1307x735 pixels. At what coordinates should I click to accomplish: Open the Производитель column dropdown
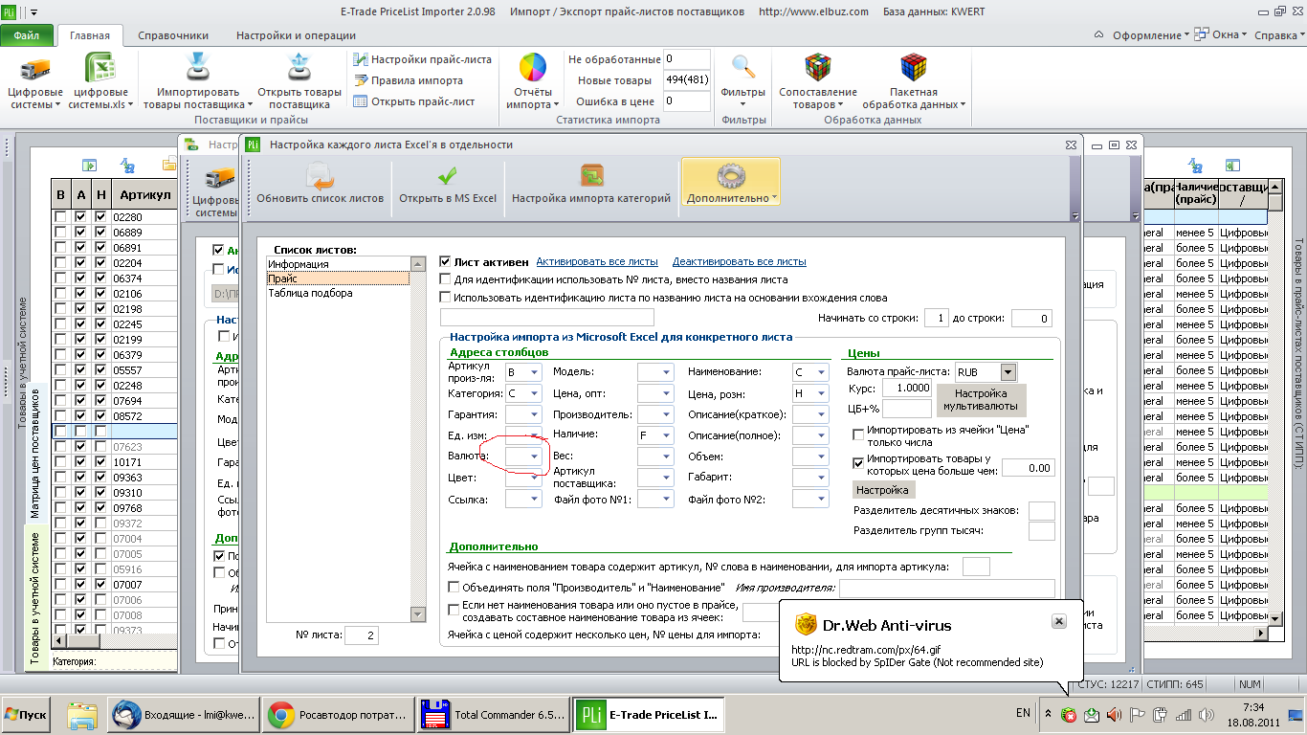point(667,414)
